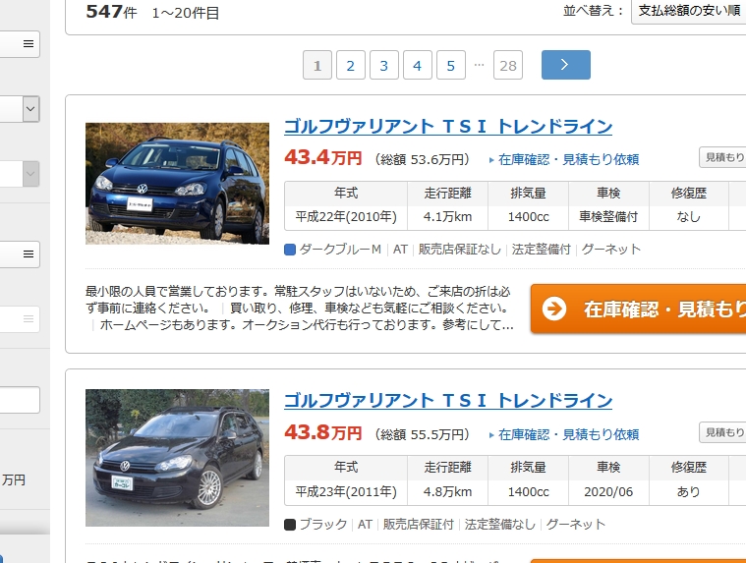
Task: Click the black color swatch ブラック
Action: coord(290,525)
